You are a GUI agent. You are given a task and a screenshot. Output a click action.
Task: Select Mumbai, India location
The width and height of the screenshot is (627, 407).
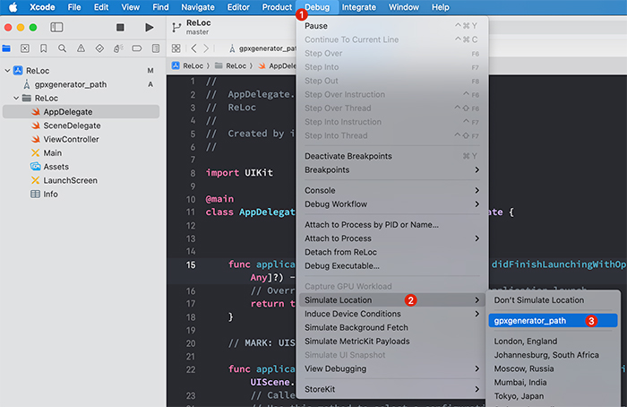[553, 382]
